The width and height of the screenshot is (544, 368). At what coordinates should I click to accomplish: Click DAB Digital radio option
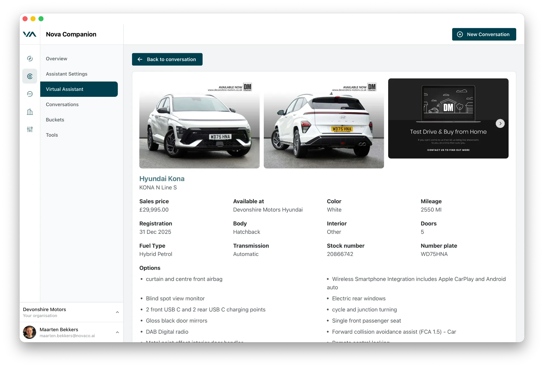coord(167,332)
